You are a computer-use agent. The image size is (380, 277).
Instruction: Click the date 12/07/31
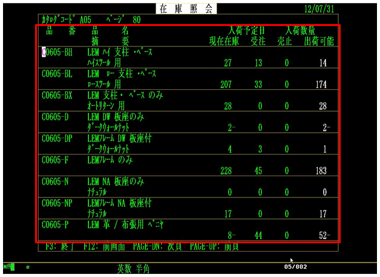319,9
